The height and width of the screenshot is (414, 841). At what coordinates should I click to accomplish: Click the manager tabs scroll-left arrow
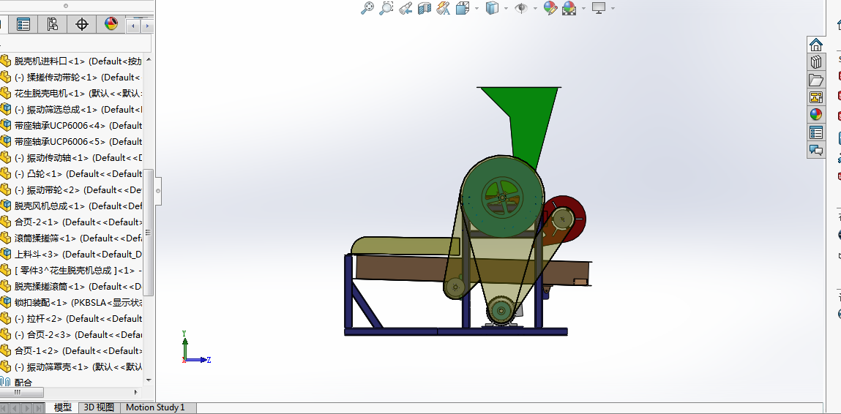(133, 26)
